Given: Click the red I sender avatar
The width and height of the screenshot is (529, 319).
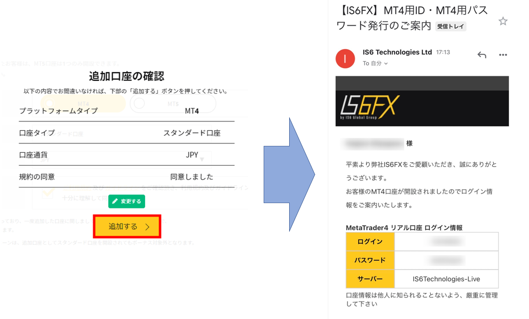Looking at the screenshot, I should [346, 58].
